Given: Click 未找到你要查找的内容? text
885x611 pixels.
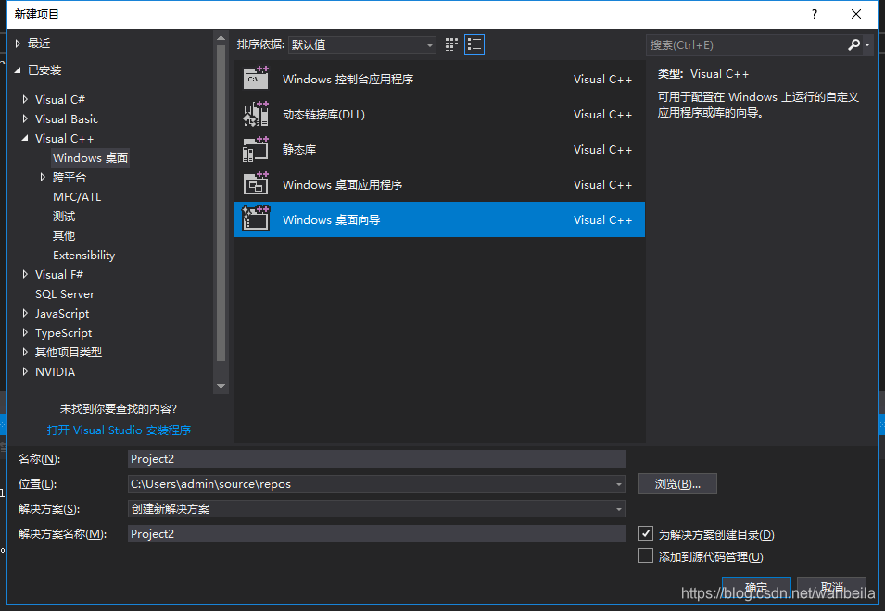Looking at the screenshot, I should (119, 408).
